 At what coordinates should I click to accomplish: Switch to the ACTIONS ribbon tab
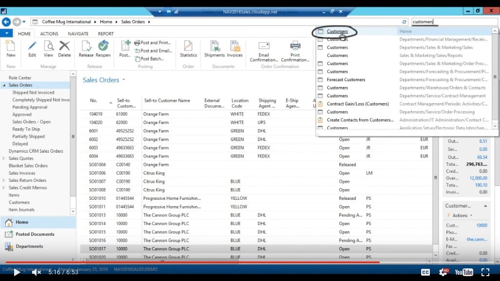click(49, 34)
